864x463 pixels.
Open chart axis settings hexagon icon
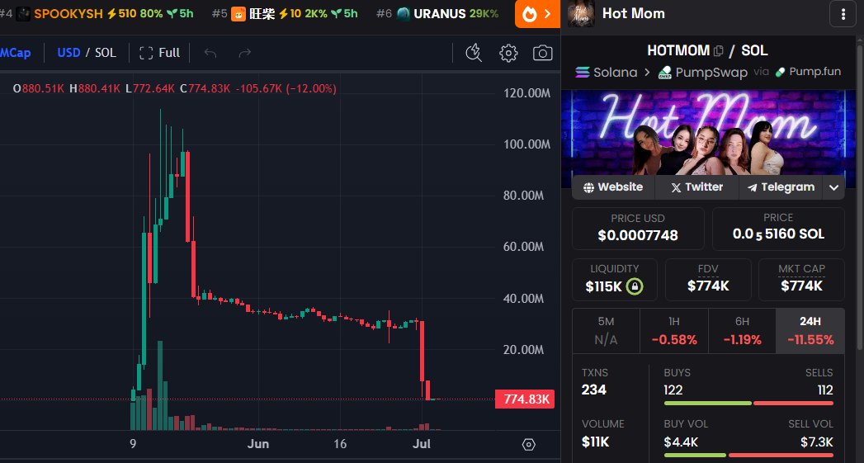(x=528, y=444)
